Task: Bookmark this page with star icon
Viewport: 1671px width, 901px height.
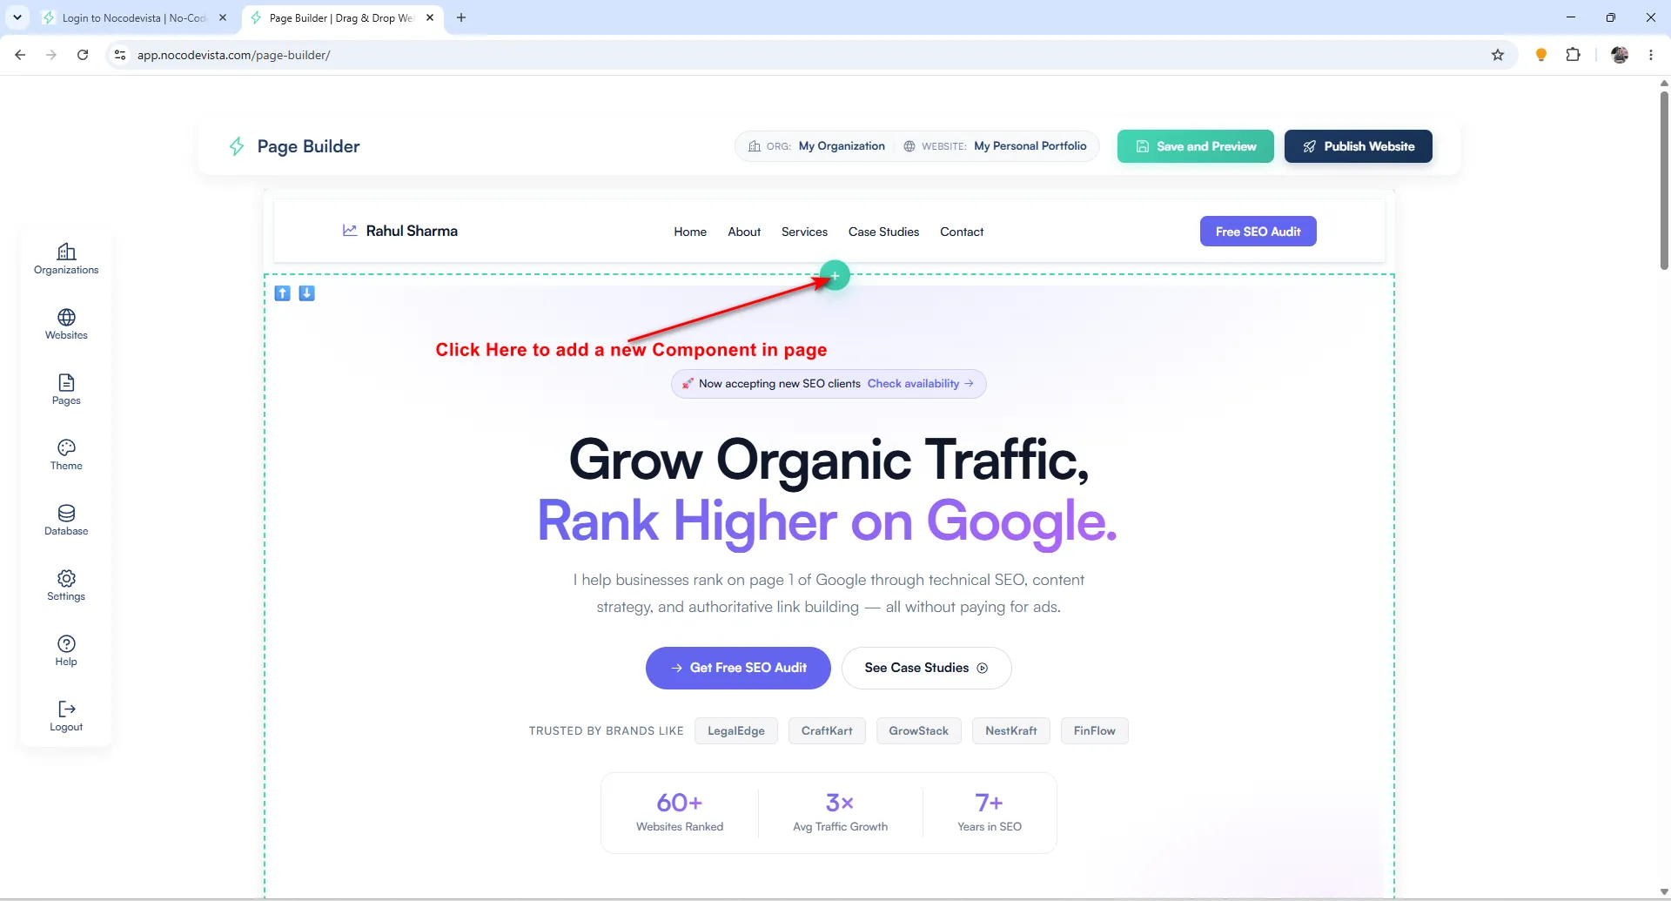Action: tap(1498, 55)
